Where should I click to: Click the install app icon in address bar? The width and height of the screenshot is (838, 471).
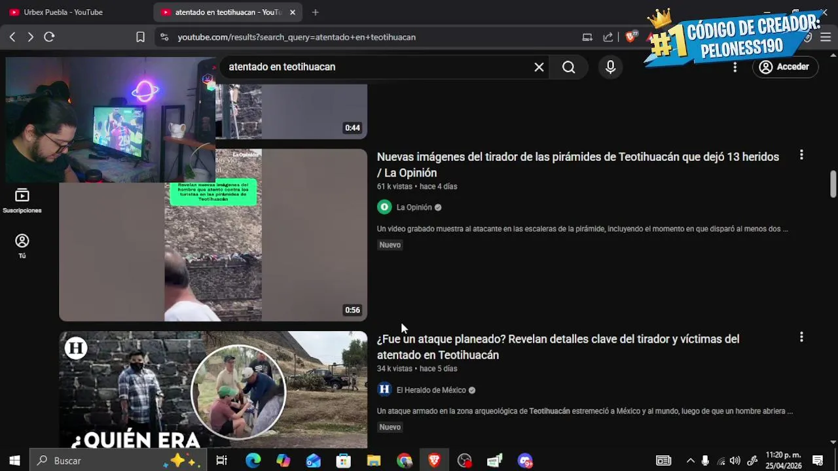click(x=587, y=37)
